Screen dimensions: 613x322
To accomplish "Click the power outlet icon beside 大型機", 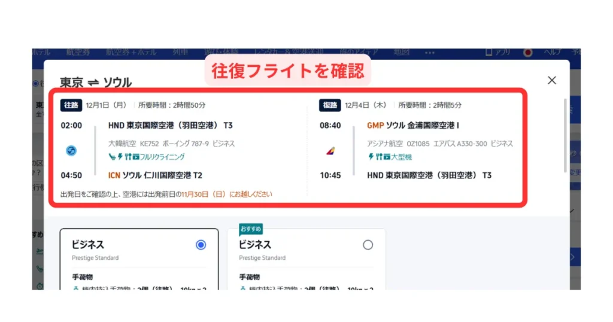I will tap(371, 157).
